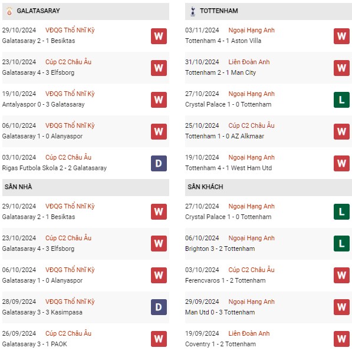Click the L badge for Crystal Palace 1-0 Tottenham in the top form list

click(341, 100)
